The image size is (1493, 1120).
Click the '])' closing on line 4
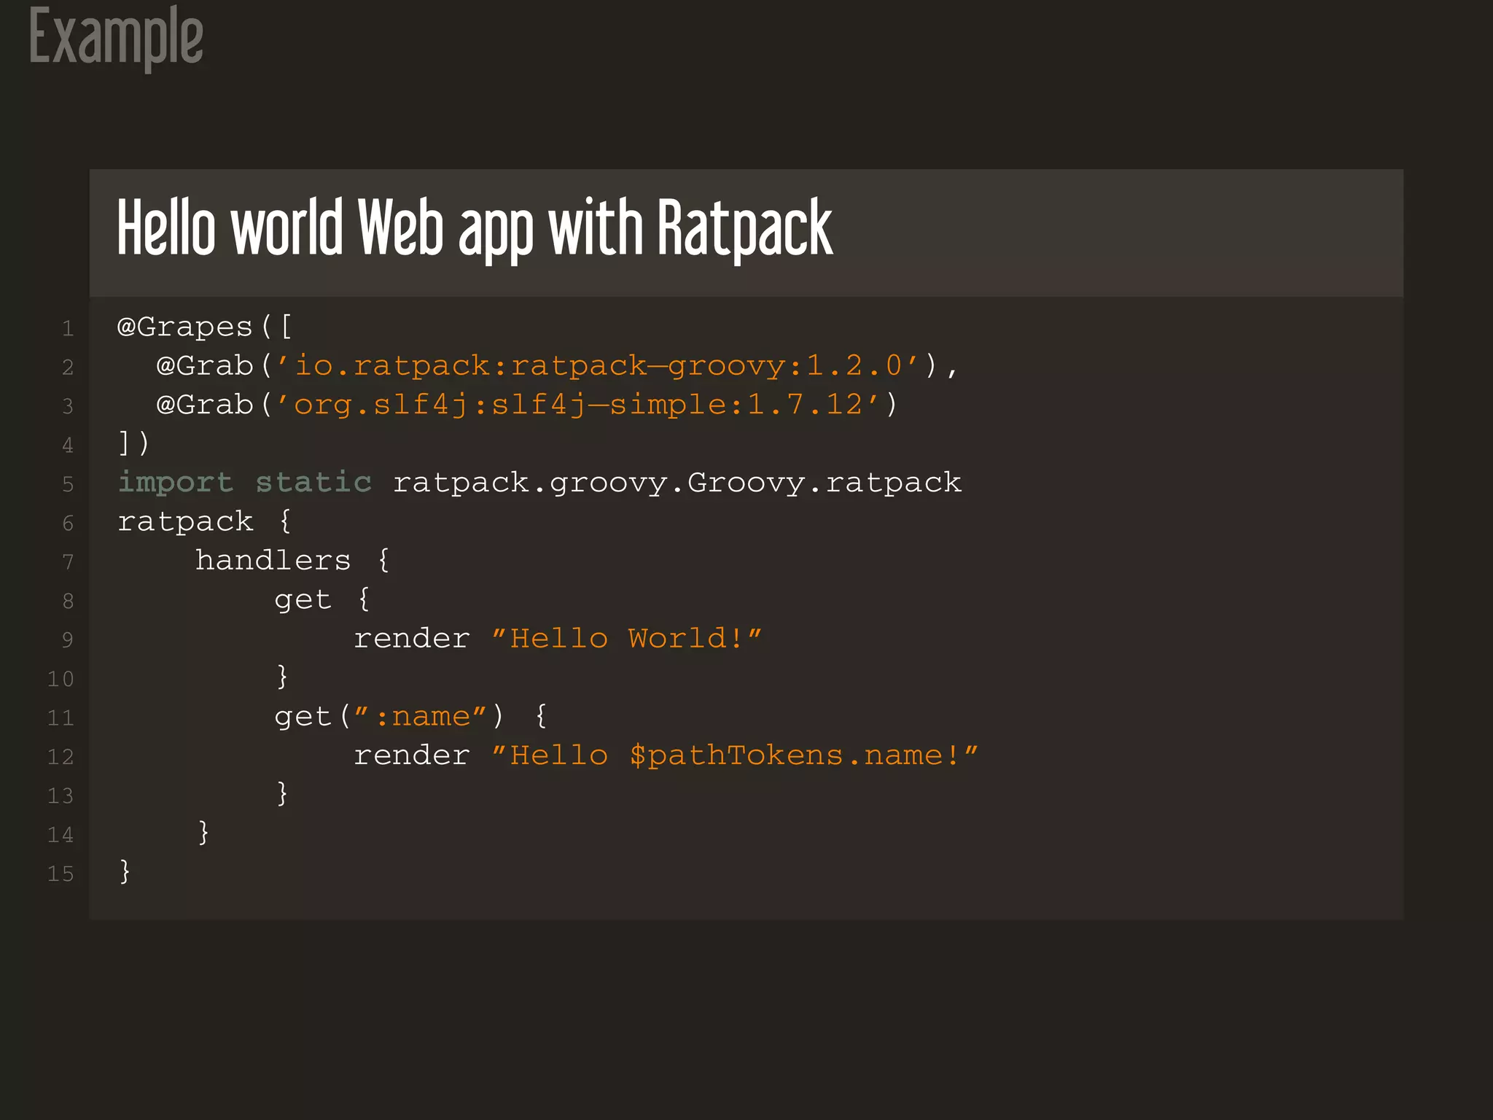(134, 443)
